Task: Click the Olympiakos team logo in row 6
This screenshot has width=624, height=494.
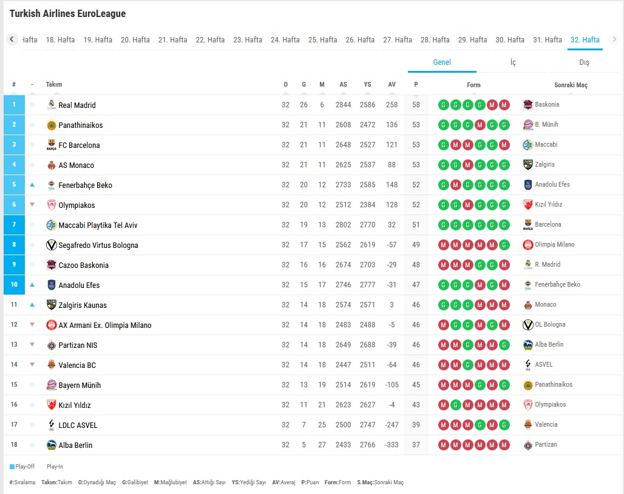Action: [52, 205]
